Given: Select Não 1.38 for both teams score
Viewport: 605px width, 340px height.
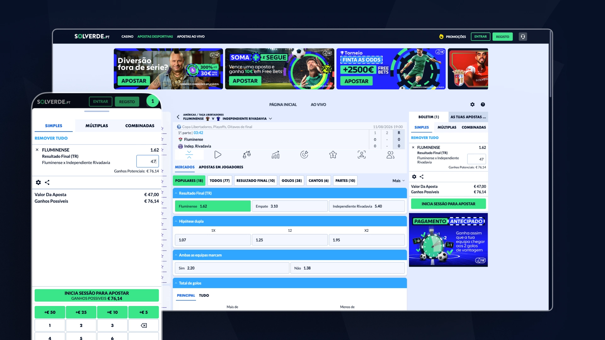Looking at the screenshot, I should click(348, 268).
